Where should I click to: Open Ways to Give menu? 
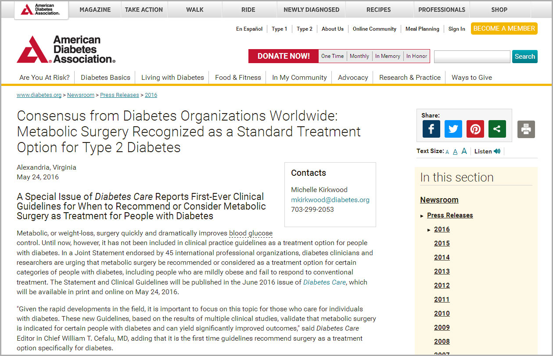(x=472, y=77)
